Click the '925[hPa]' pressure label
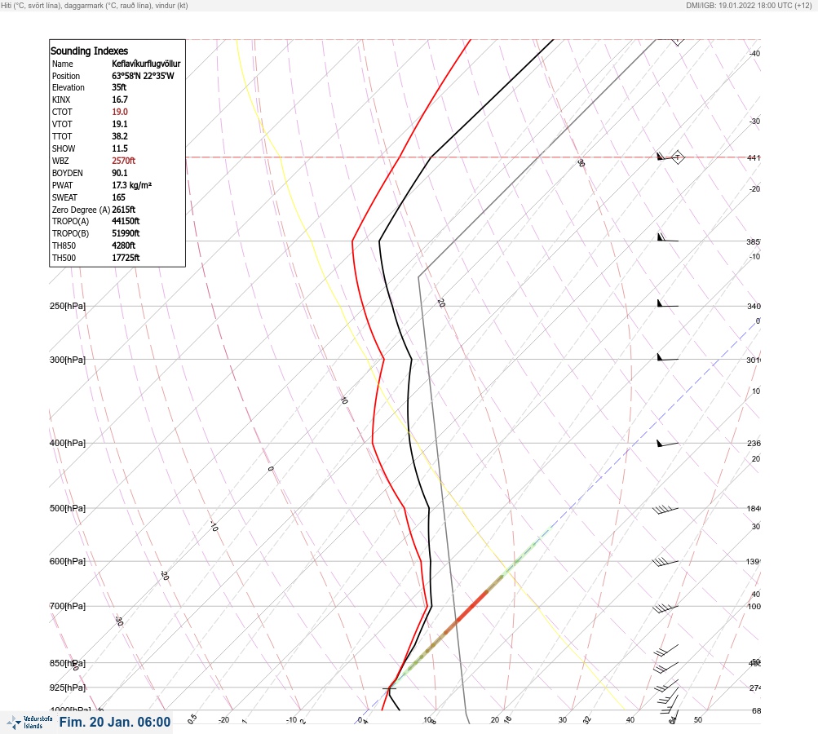 click(68, 688)
